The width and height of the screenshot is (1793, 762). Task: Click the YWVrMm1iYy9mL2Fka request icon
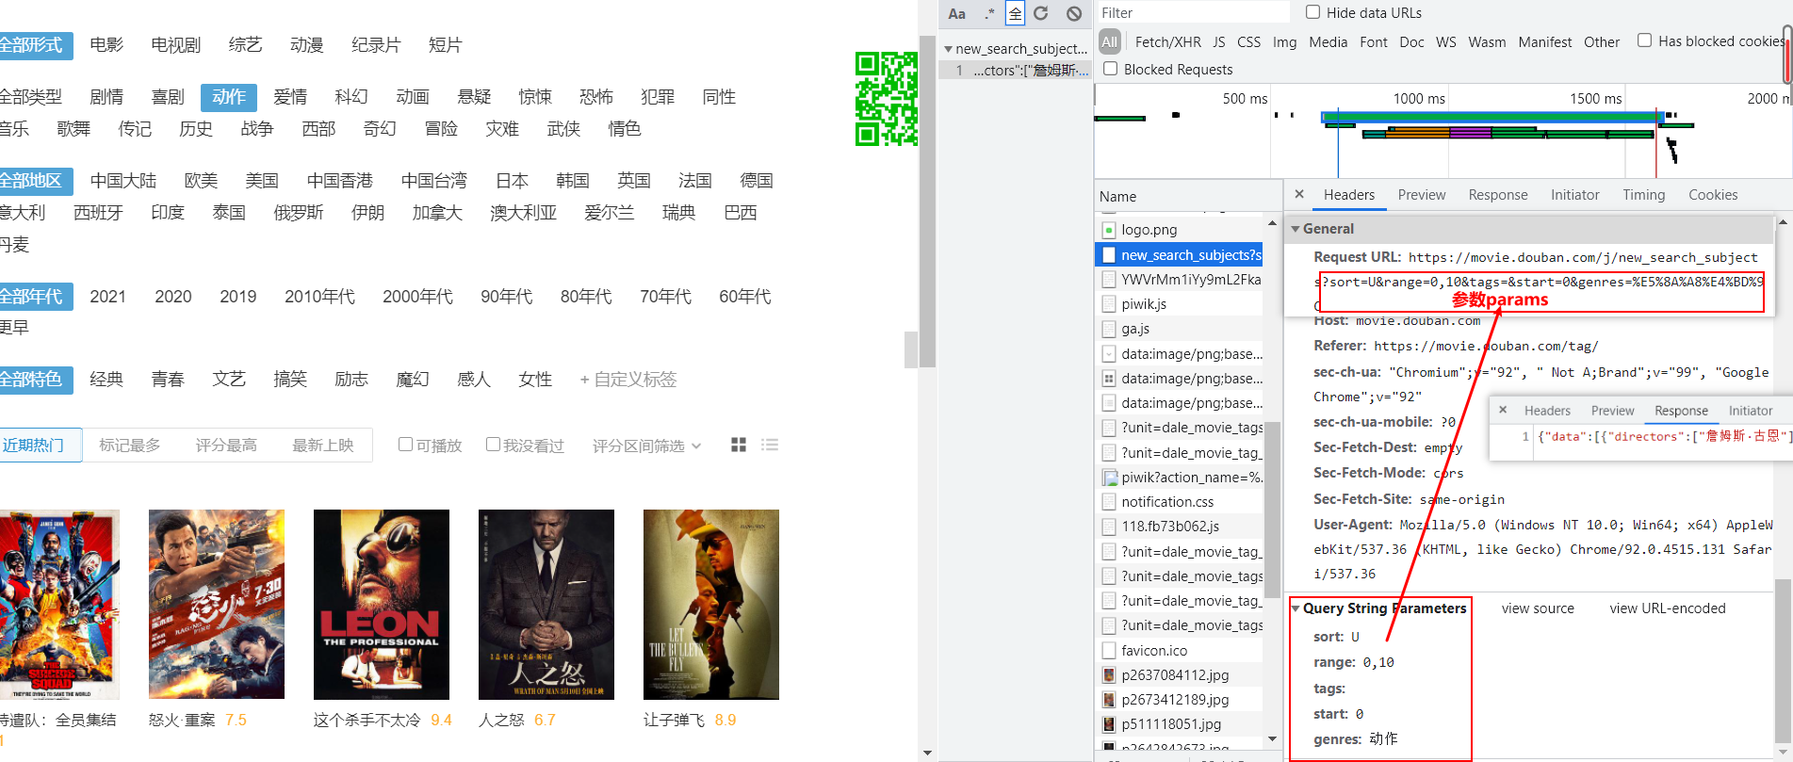[1109, 280]
